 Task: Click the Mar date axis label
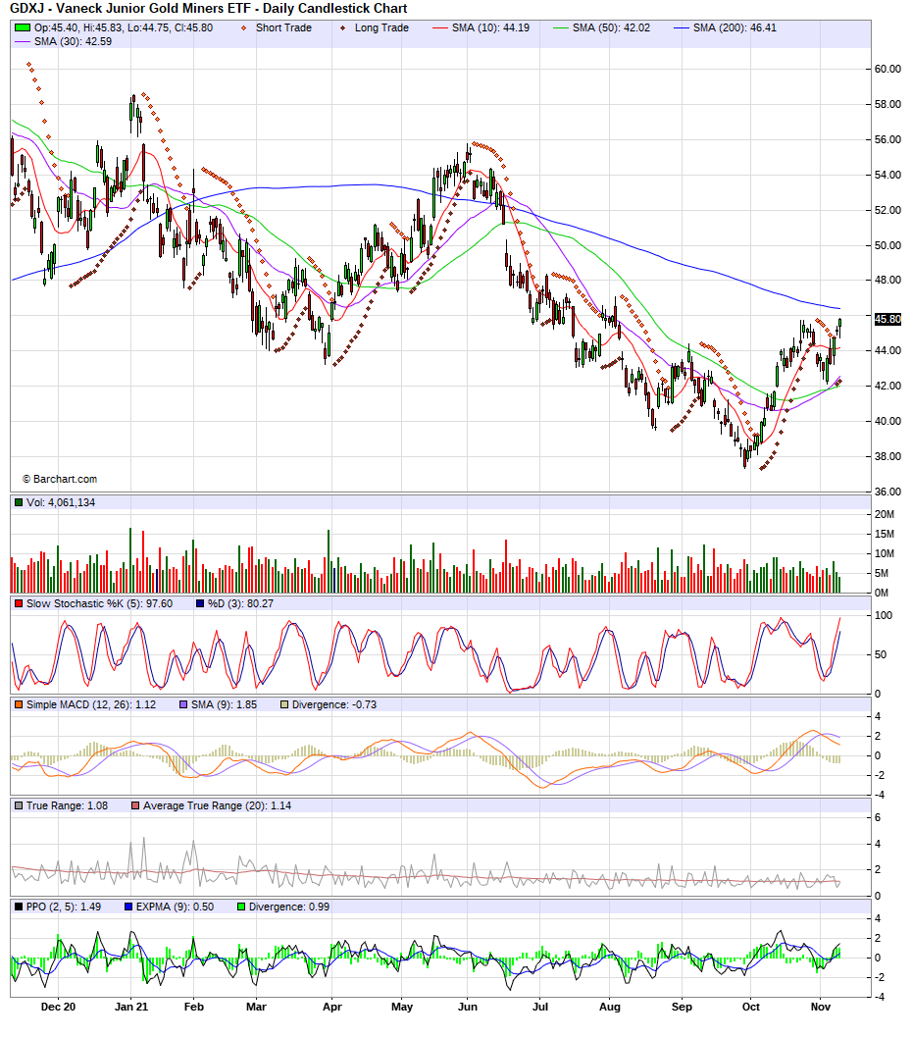(x=256, y=1008)
